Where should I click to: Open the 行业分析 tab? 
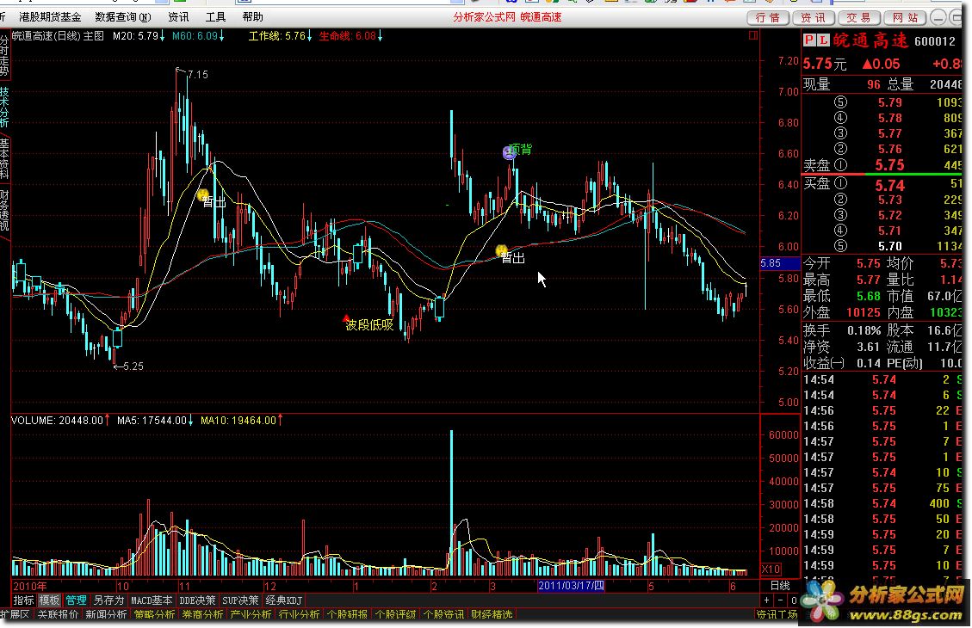point(299,614)
